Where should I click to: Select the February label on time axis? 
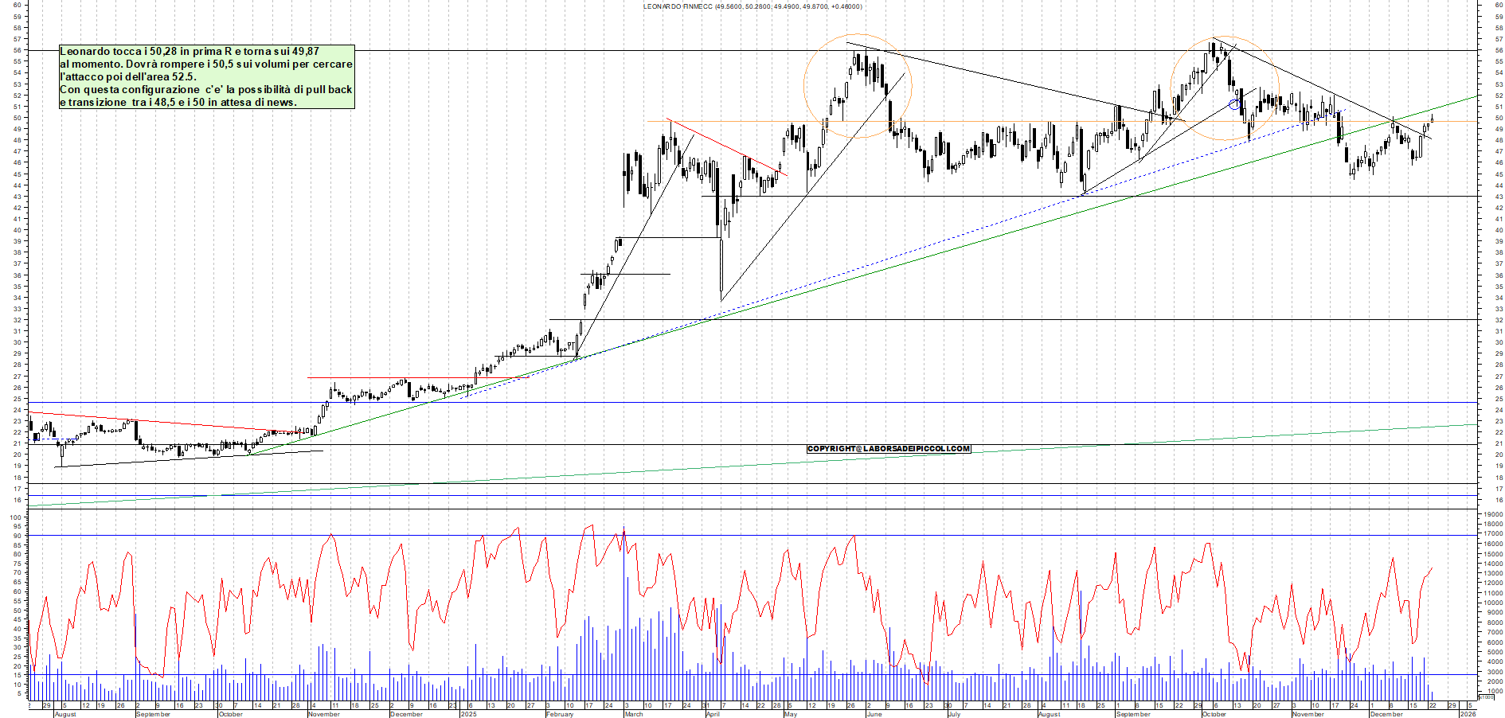[560, 714]
